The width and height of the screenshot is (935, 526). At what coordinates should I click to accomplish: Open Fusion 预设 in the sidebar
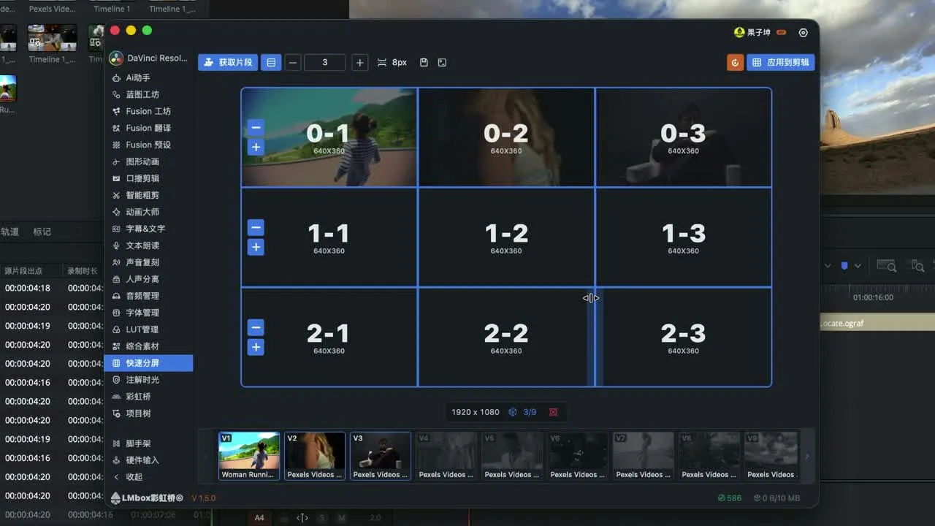click(x=149, y=145)
